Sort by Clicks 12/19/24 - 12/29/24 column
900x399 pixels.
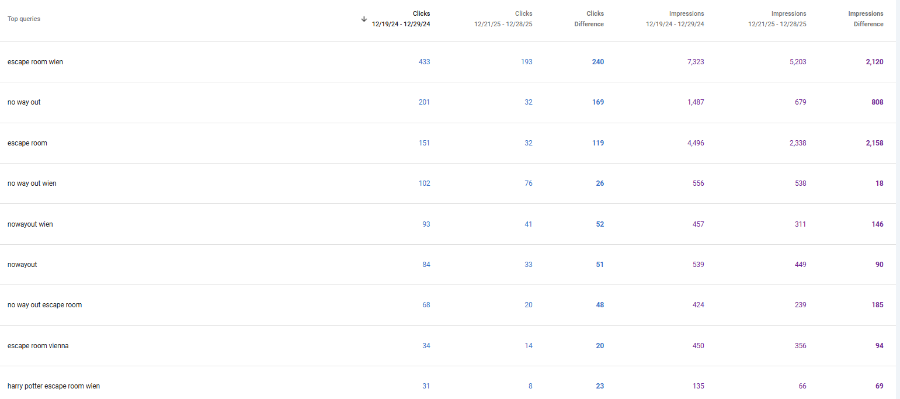tap(401, 19)
